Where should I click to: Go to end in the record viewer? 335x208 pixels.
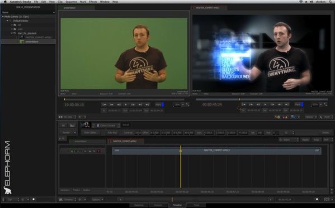pos(287,104)
